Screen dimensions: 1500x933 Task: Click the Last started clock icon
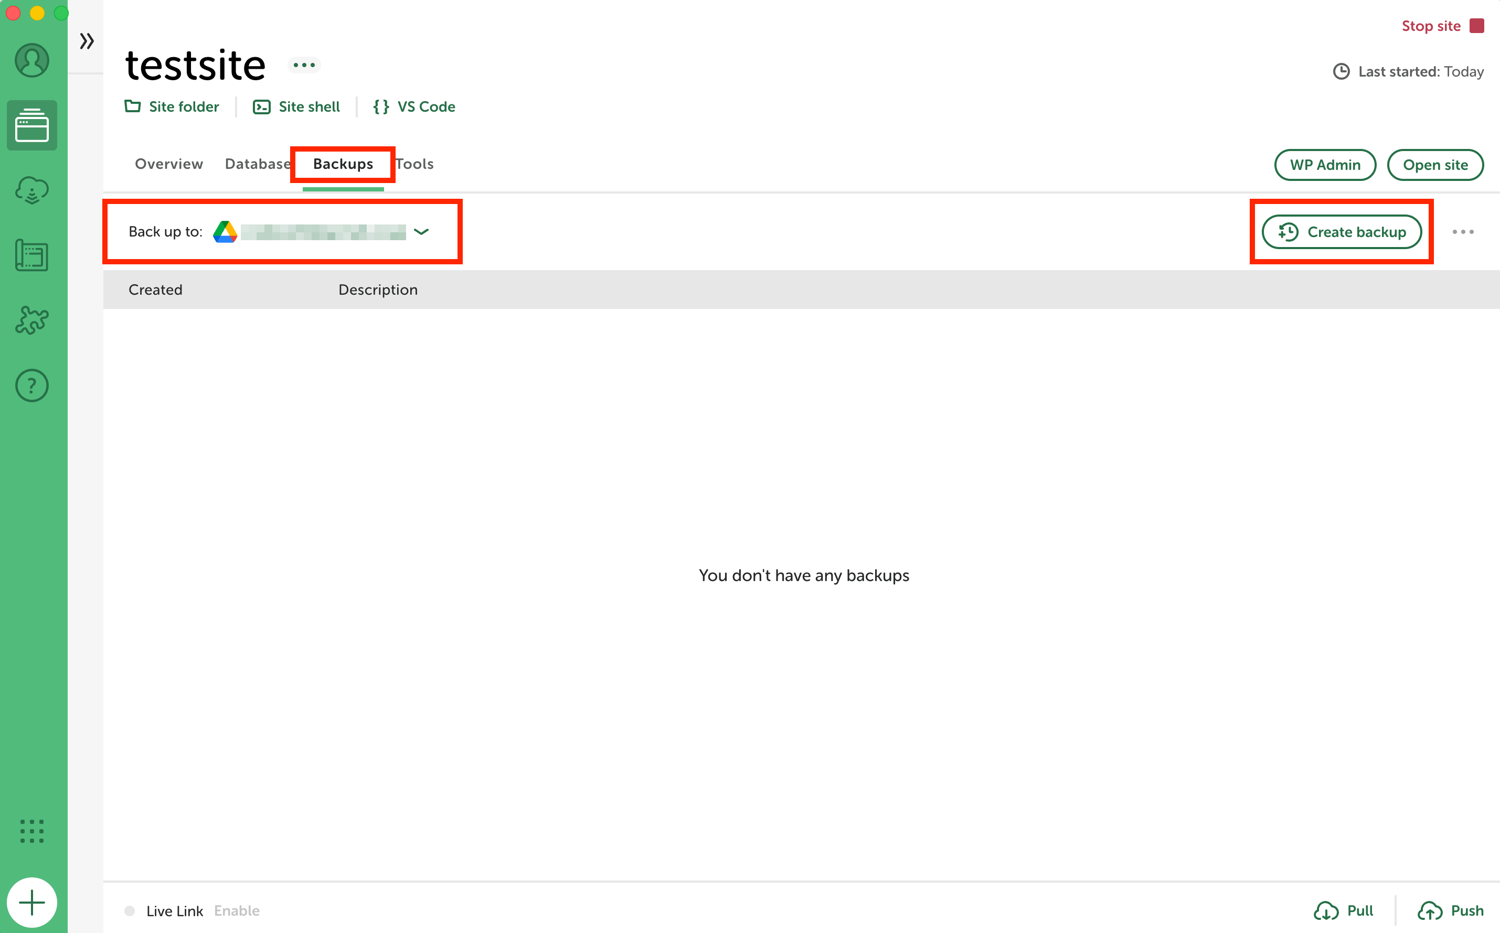point(1342,71)
